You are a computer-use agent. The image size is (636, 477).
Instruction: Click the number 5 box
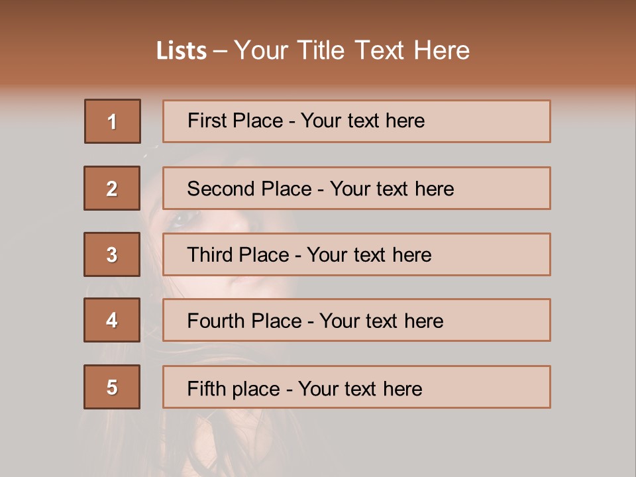tap(112, 387)
